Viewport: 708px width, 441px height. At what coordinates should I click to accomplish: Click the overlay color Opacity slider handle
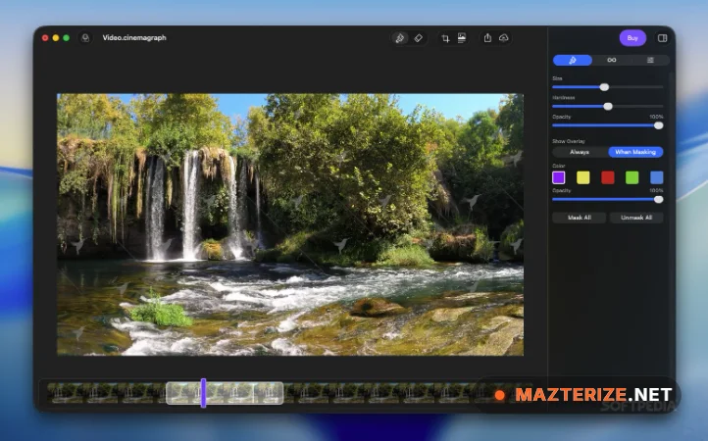[x=658, y=200]
